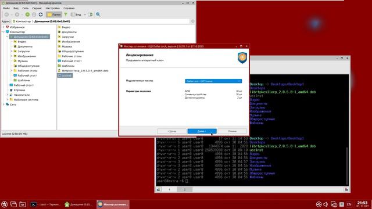Go up one folder with green arrow
Image resolution: width=372 pixels, height=209 pixels.
tap(27, 15)
